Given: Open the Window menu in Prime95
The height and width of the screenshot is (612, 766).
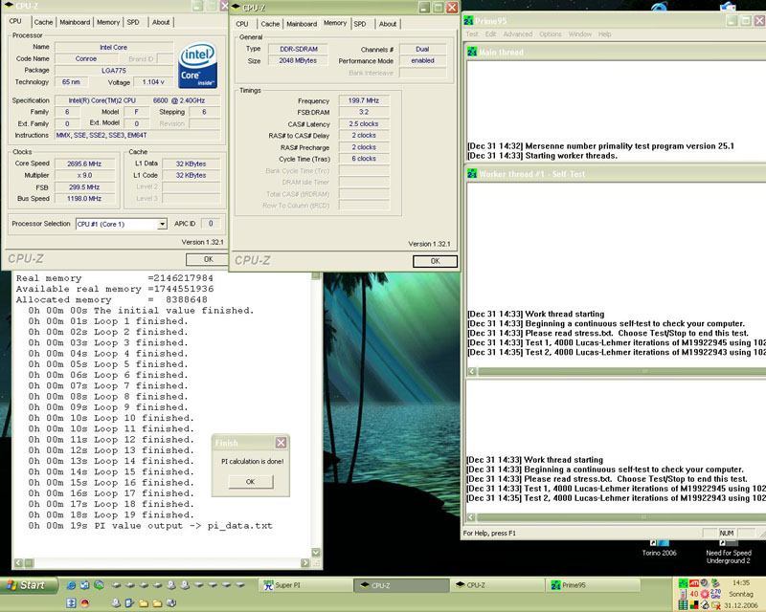Looking at the screenshot, I should [580, 33].
